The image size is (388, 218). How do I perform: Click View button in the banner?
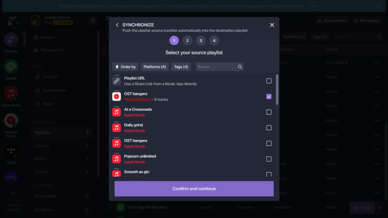click(314, 6)
